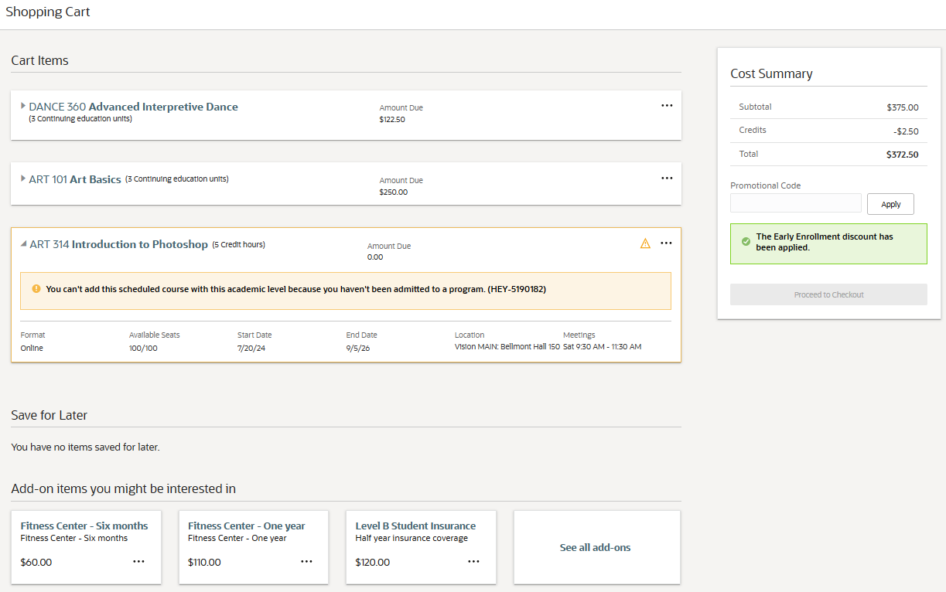Apply the promotional code
The height and width of the screenshot is (592, 946).
[x=890, y=204]
